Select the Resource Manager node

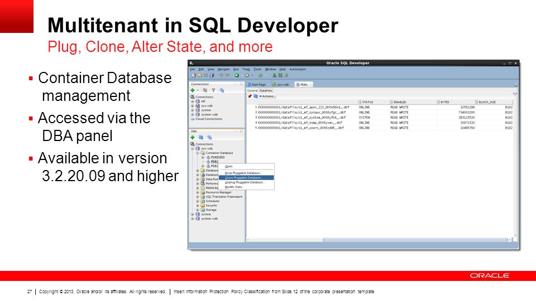point(218,192)
